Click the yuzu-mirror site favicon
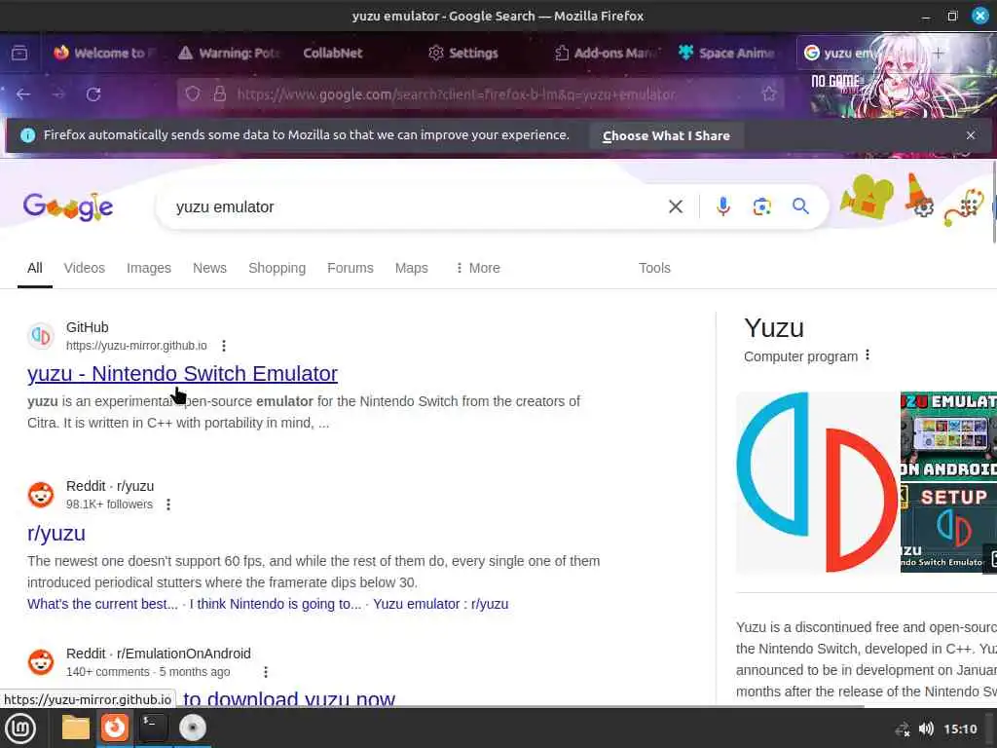The width and height of the screenshot is (997, 748). 41,335
